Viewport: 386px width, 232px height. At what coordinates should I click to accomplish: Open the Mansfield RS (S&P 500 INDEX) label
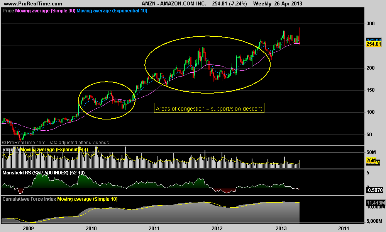pyautogui.click(x=43, y=173)
